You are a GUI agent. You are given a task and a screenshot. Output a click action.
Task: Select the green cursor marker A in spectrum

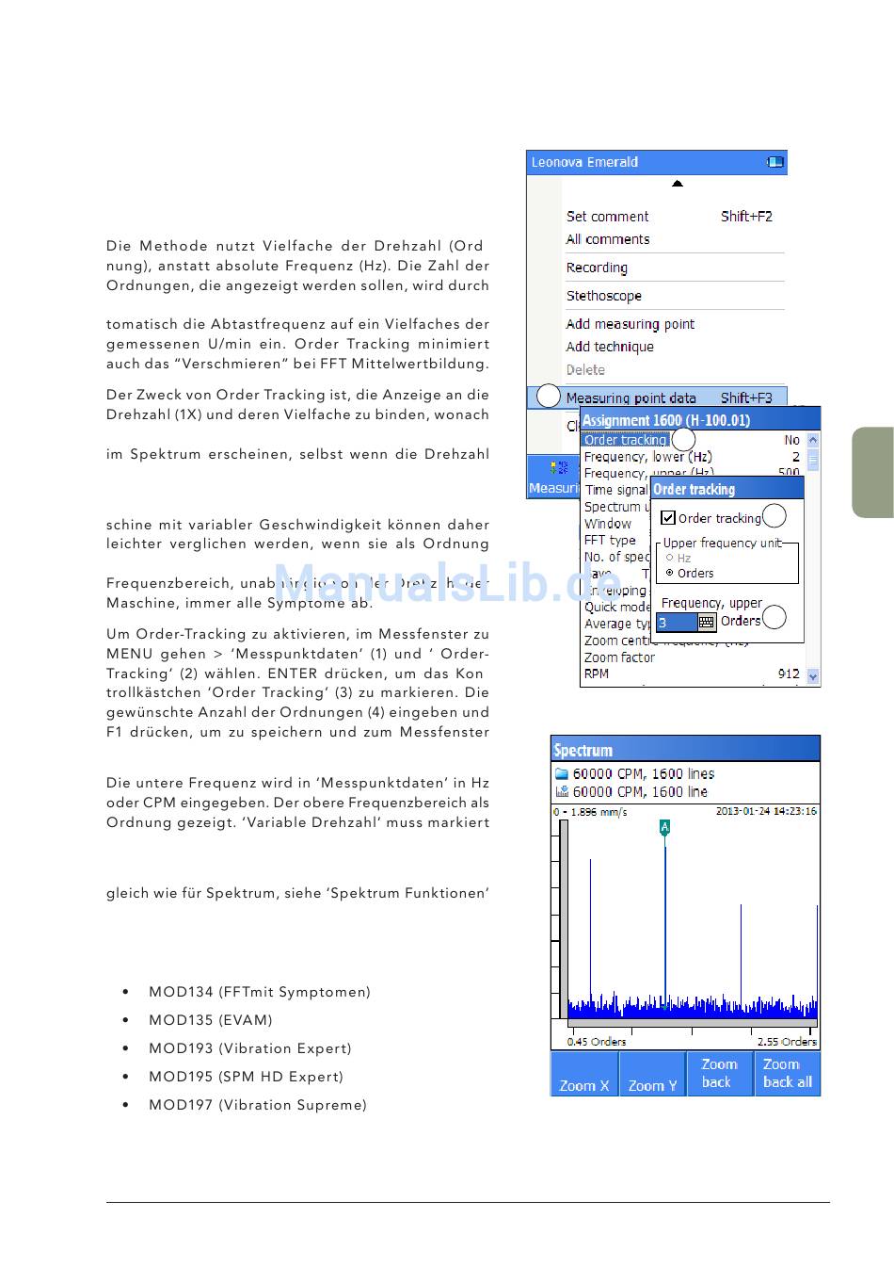click(x=664, y=827)
